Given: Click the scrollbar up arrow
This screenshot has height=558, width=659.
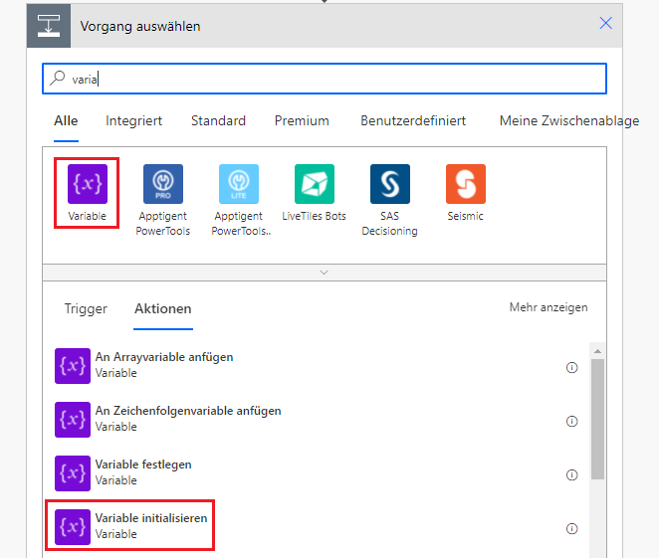Looking at the screenshot, I should point(597,351).
